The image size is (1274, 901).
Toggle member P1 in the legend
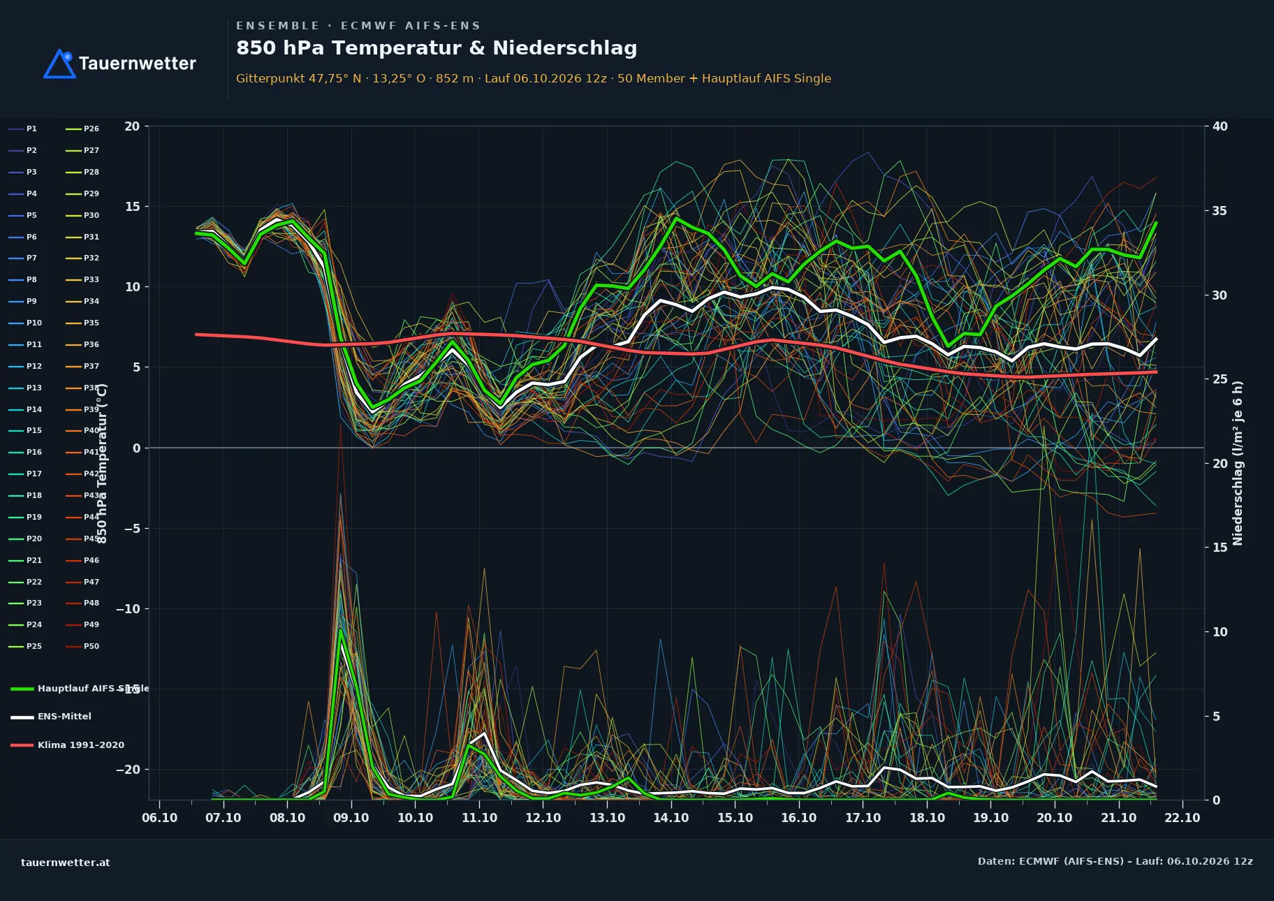tap(23, 129)
